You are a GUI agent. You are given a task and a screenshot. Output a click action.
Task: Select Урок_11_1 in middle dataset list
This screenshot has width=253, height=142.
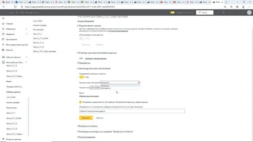38,34
